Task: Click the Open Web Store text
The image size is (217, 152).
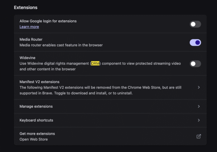Action: click(34, 139)
